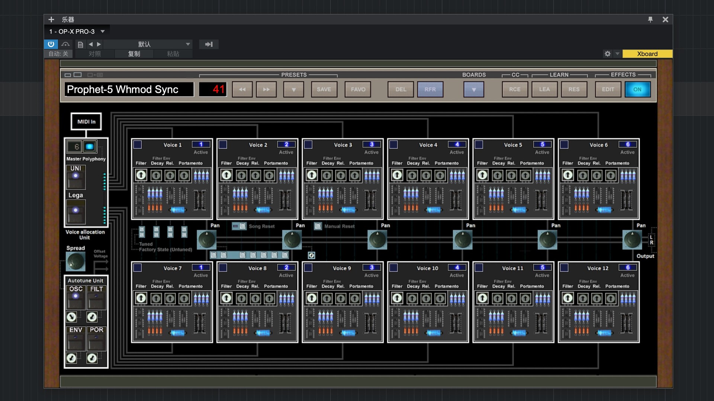Select the Xboard tab
Viewport: 714px width, 401px height.
coord(647,54)
